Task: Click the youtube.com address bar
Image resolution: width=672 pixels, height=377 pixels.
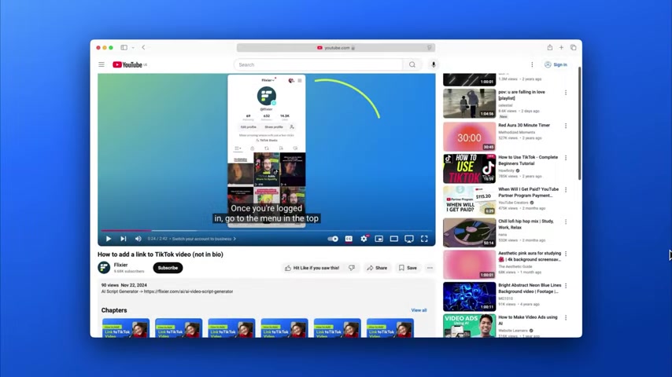Action: coord(336,47)
